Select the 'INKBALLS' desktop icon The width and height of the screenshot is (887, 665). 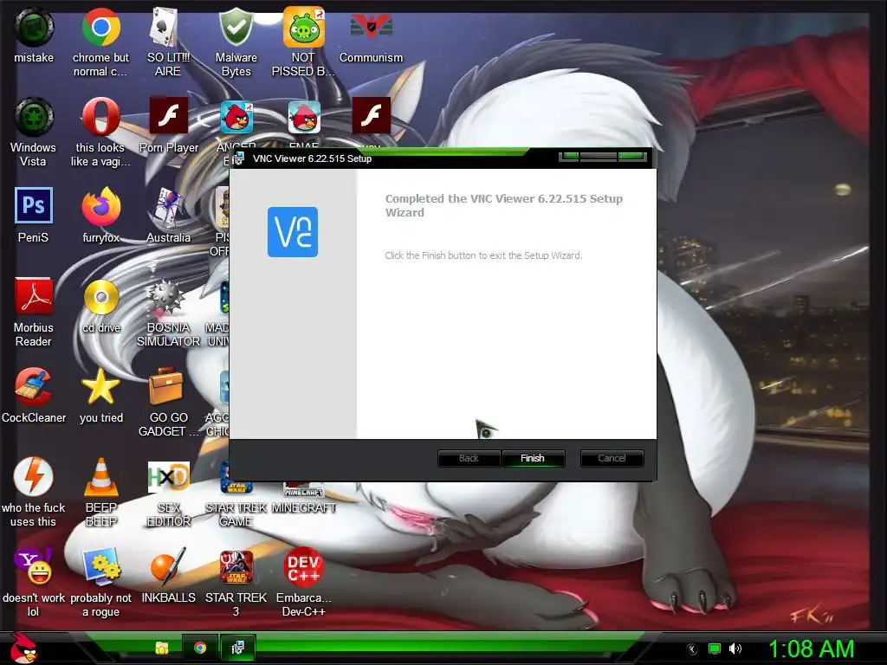pyautogui.click(x=168, y=566)
